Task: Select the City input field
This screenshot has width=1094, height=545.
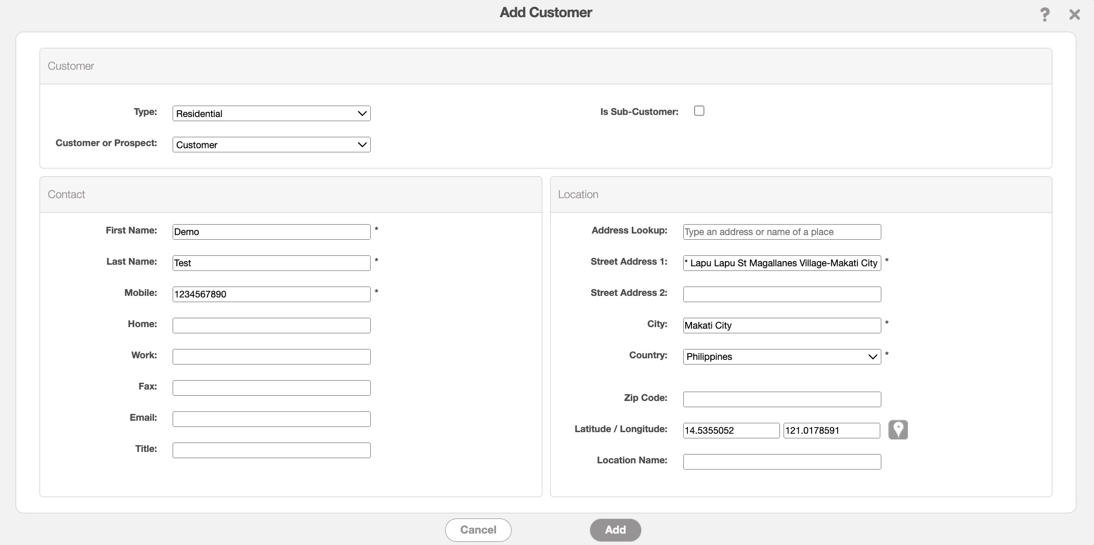Action: (782, 326)
